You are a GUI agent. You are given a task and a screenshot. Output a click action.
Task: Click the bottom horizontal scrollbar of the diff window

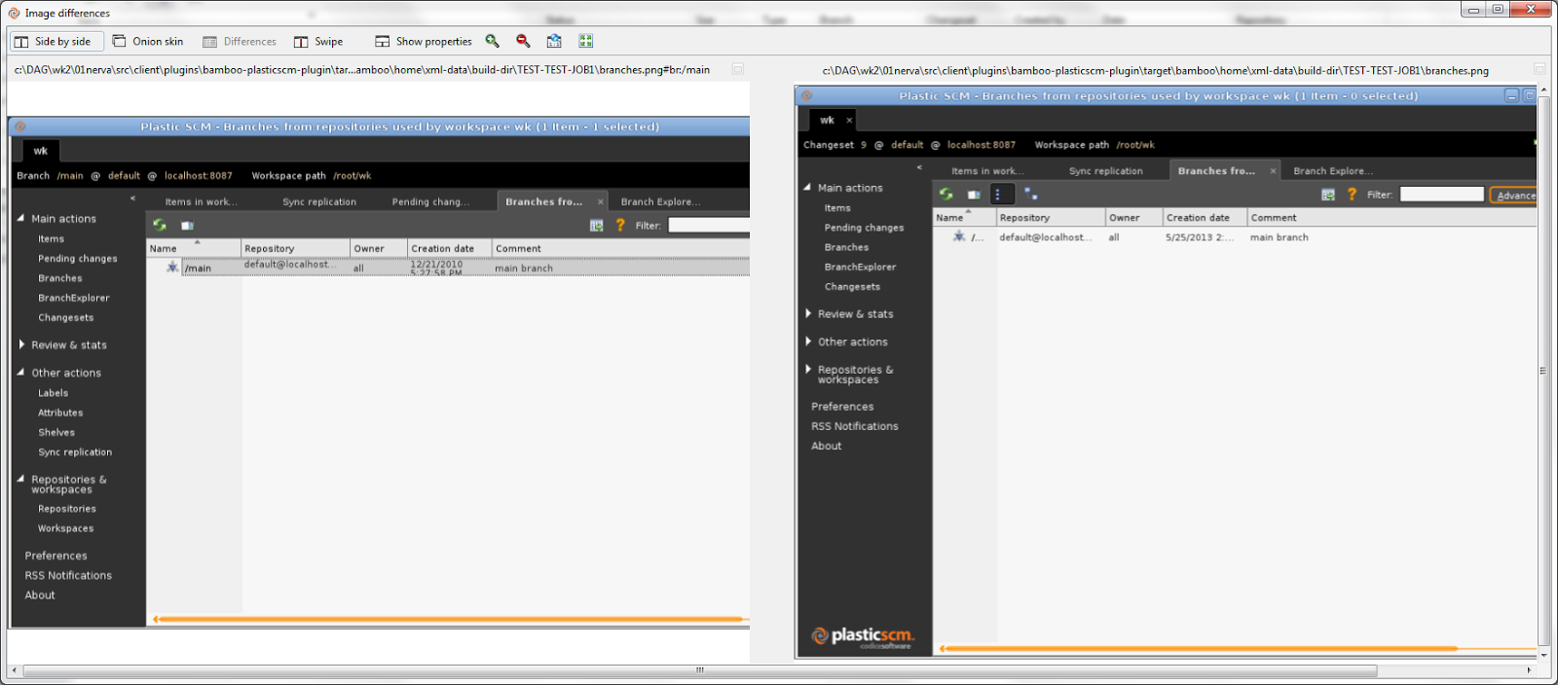[x=699, y=670]
